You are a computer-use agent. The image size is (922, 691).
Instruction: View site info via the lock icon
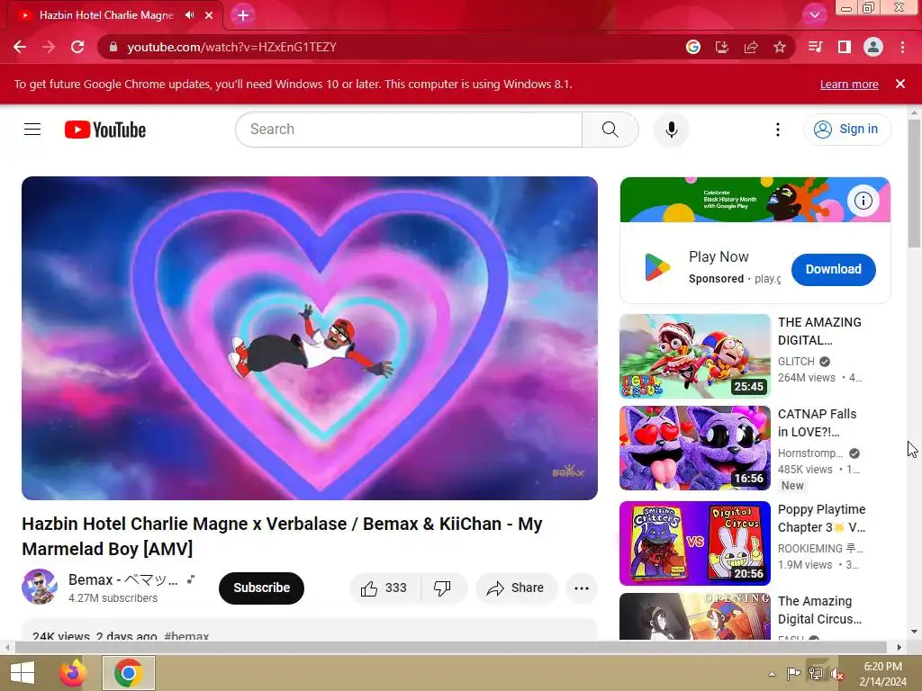click(x=113, y=47)
